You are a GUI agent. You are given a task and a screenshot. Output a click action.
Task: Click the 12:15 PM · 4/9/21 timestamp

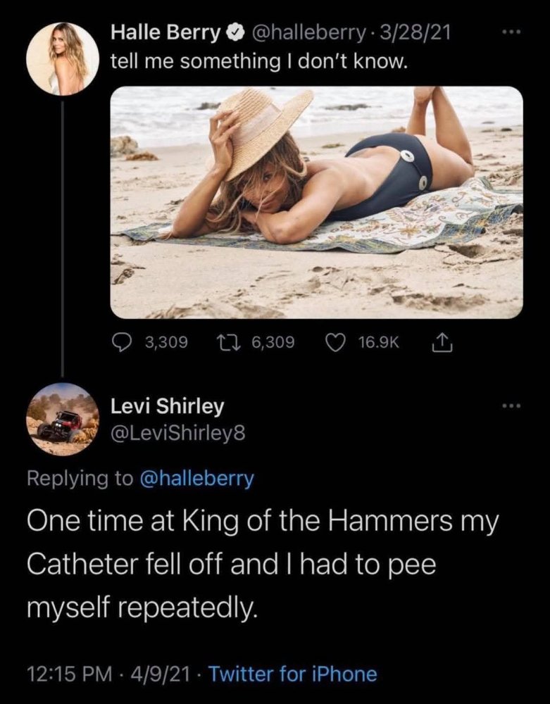(x=110, y=674)
